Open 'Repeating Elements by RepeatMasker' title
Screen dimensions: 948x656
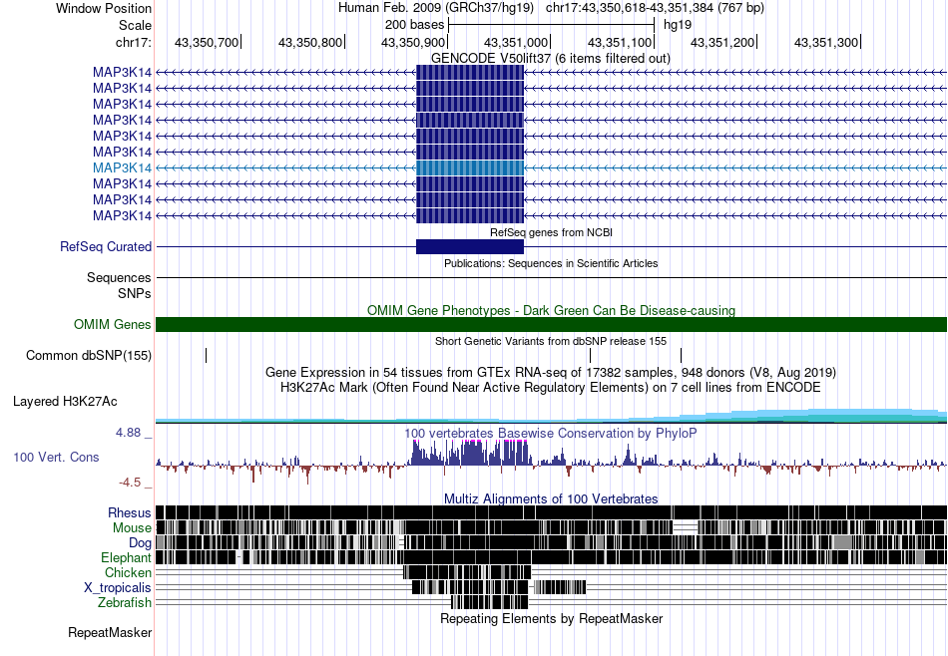pos(552,618)
